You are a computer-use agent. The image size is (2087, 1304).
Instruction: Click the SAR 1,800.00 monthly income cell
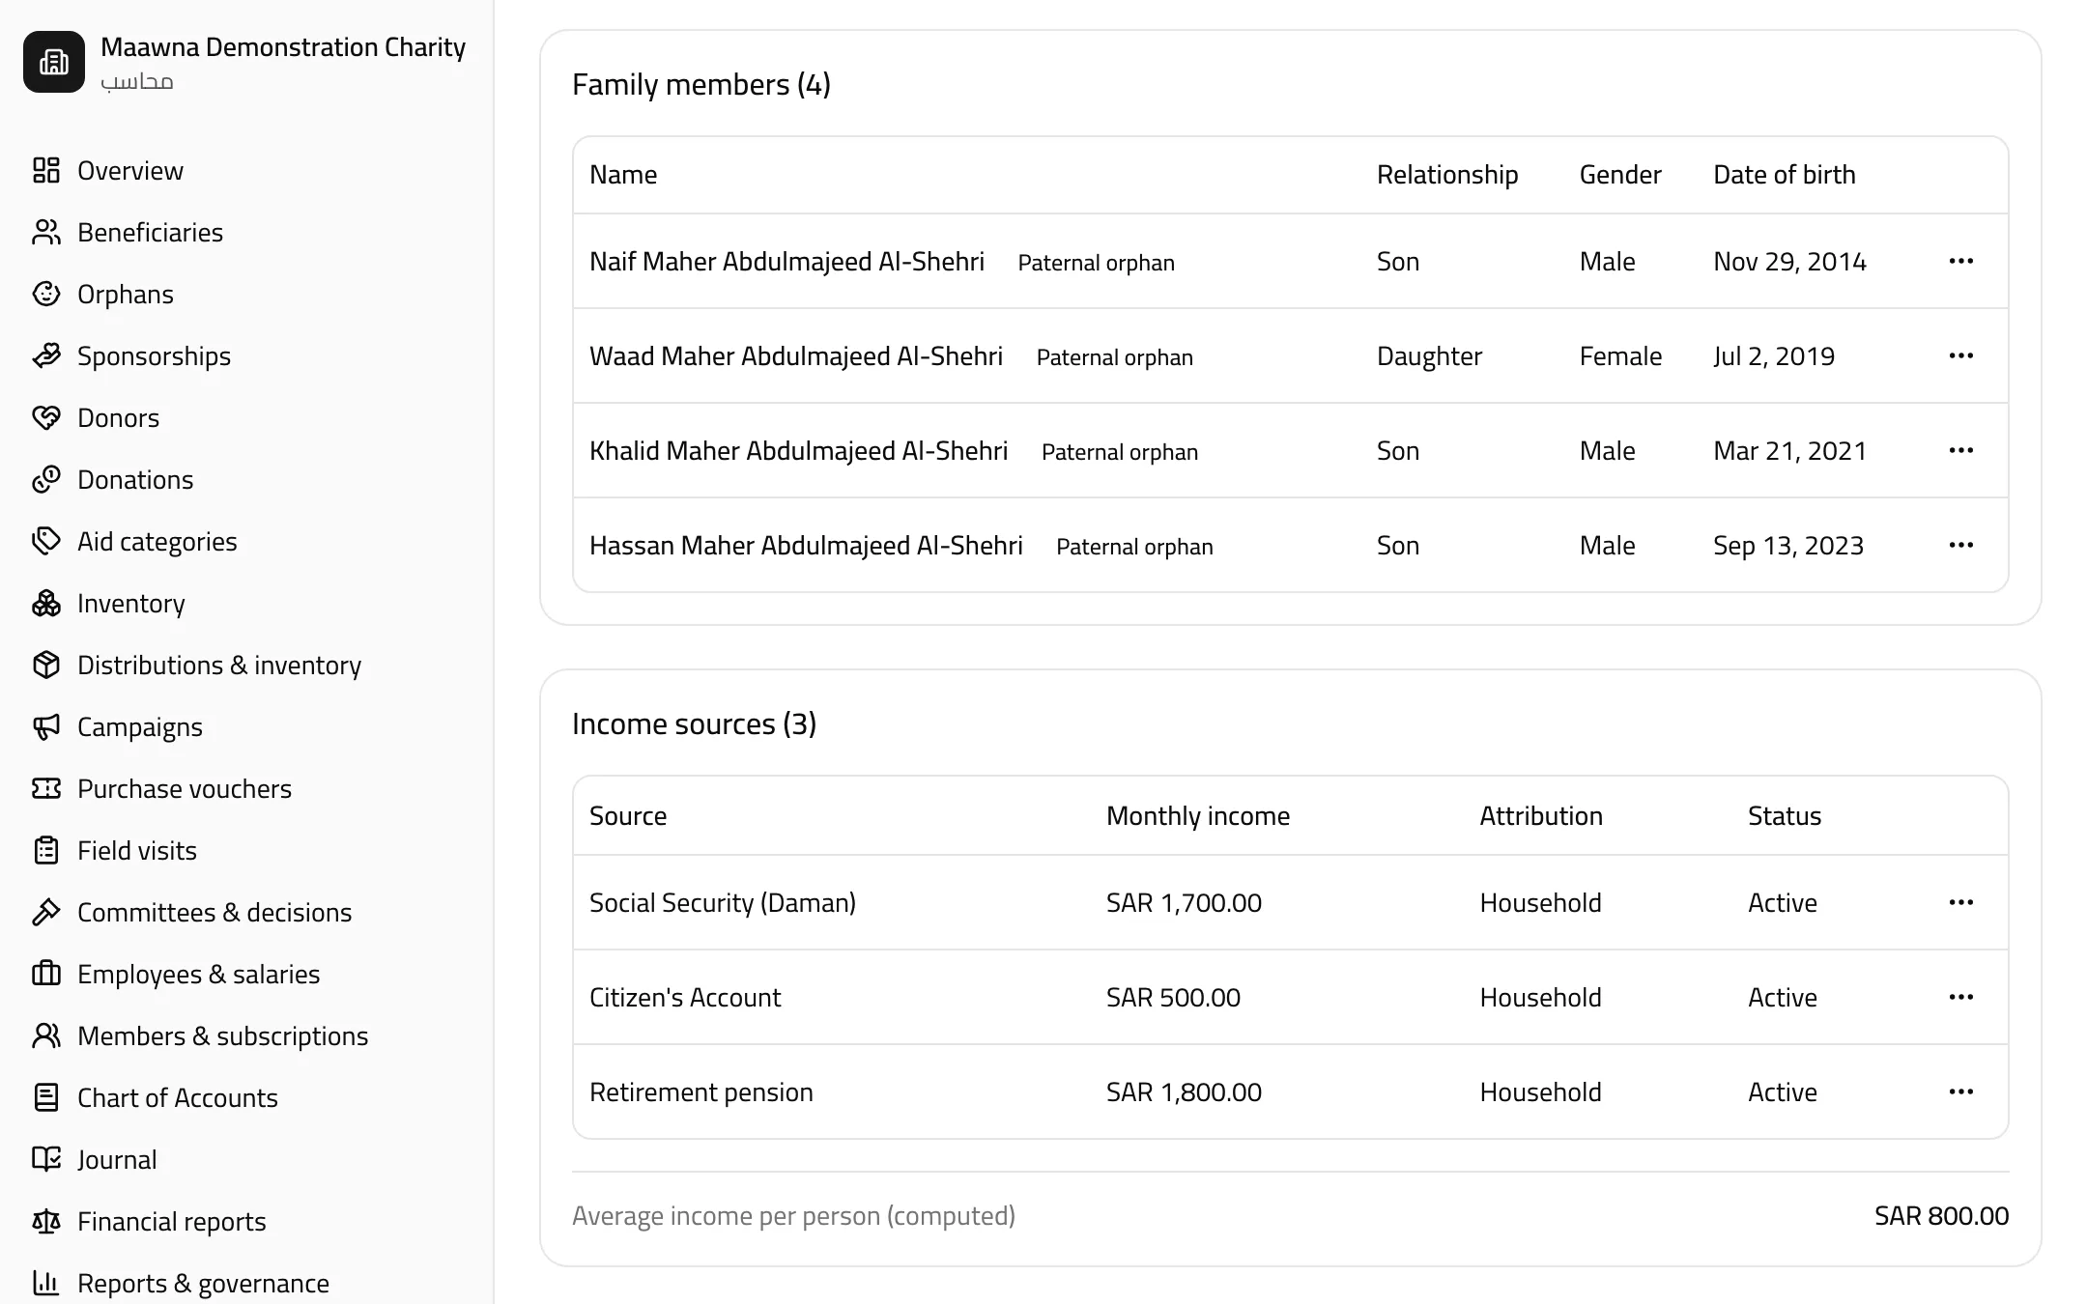[1184, 1092]
